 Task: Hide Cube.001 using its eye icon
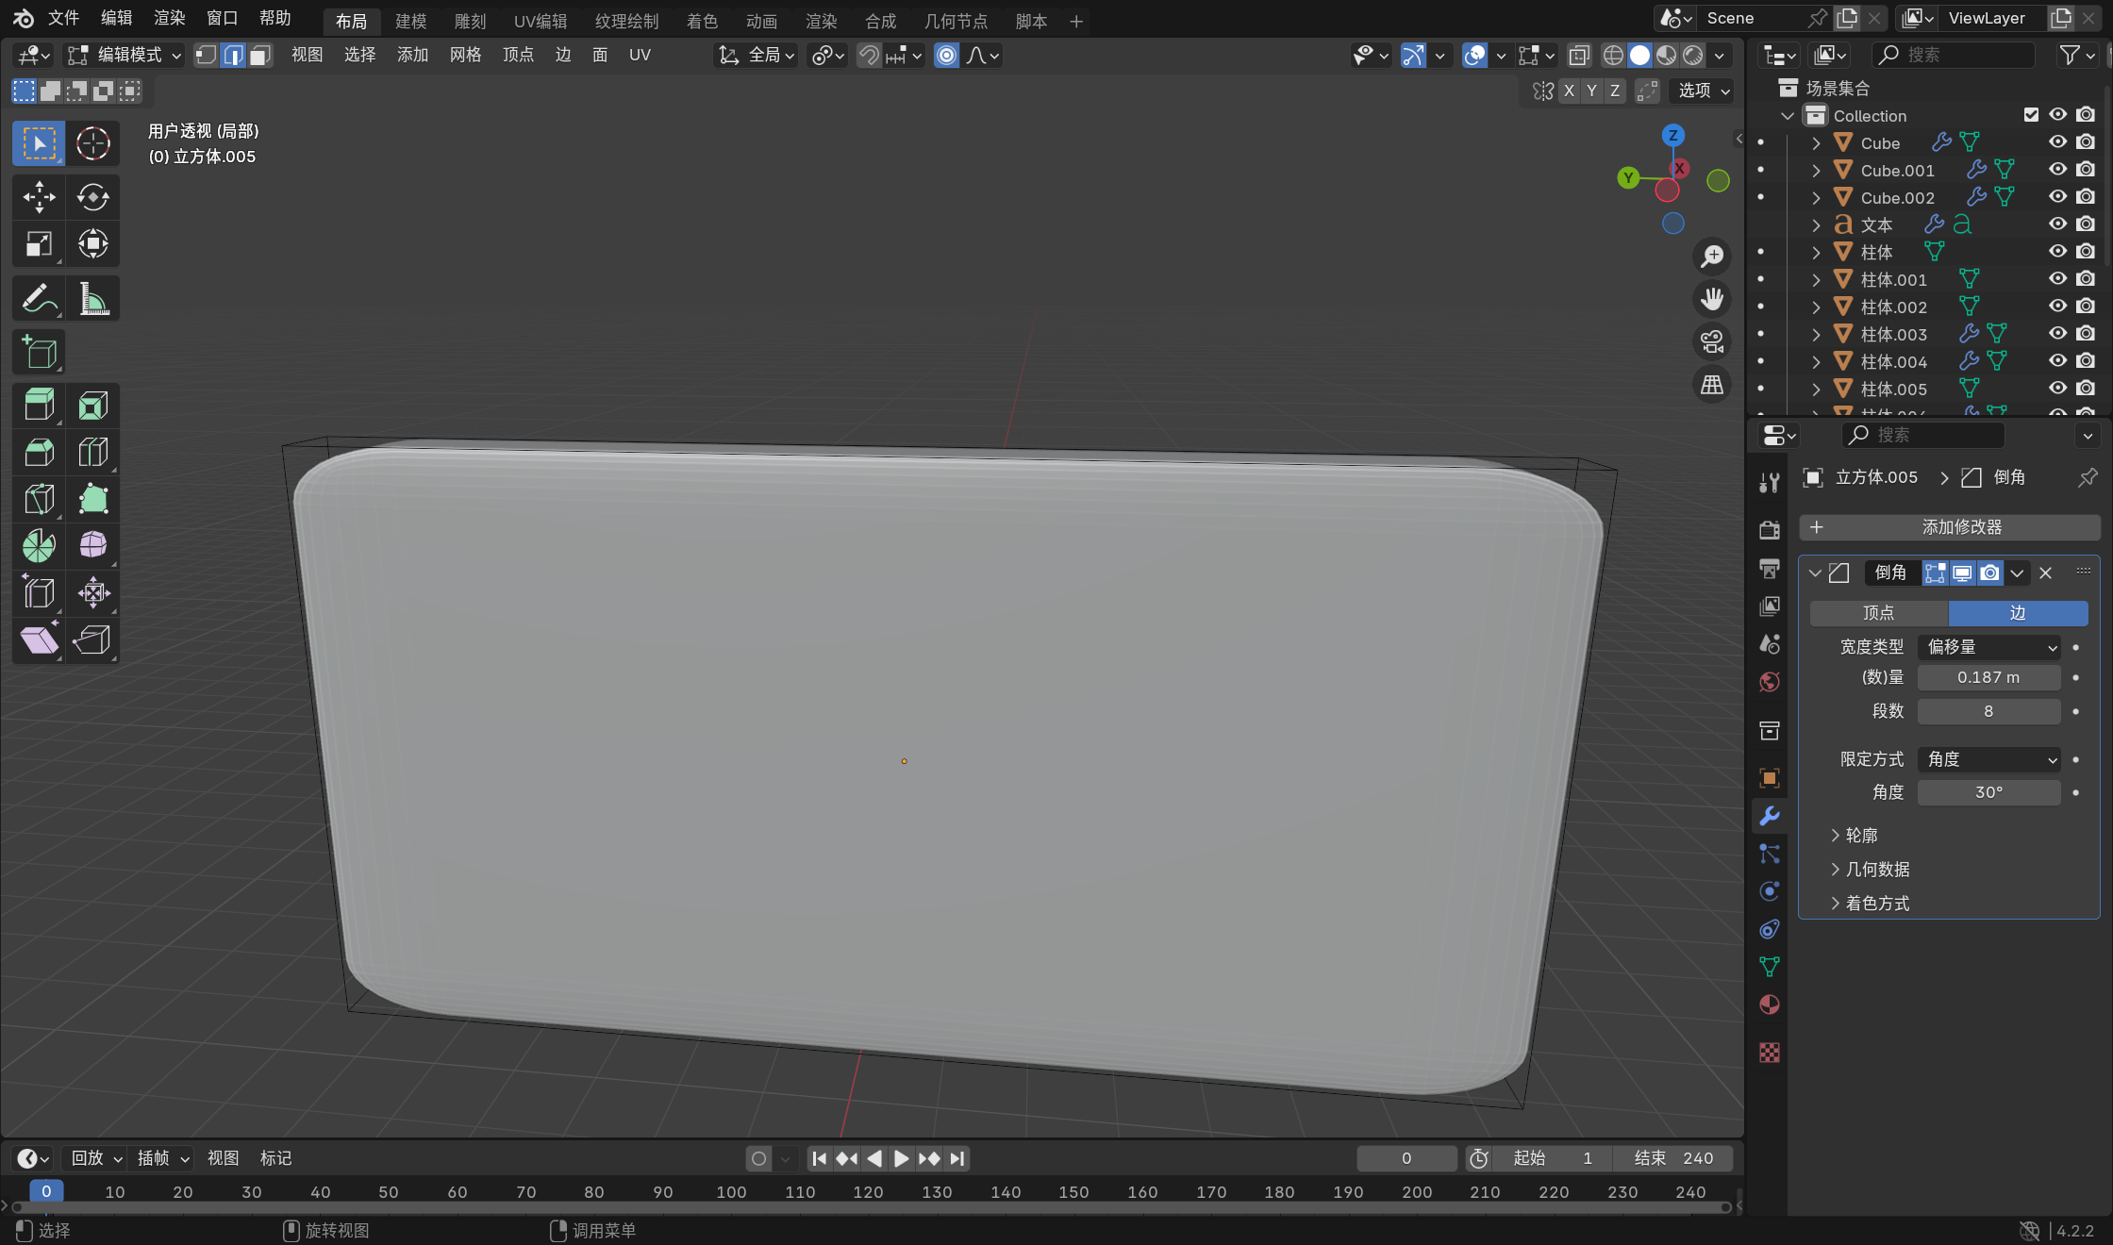(x=2057, y=170)
